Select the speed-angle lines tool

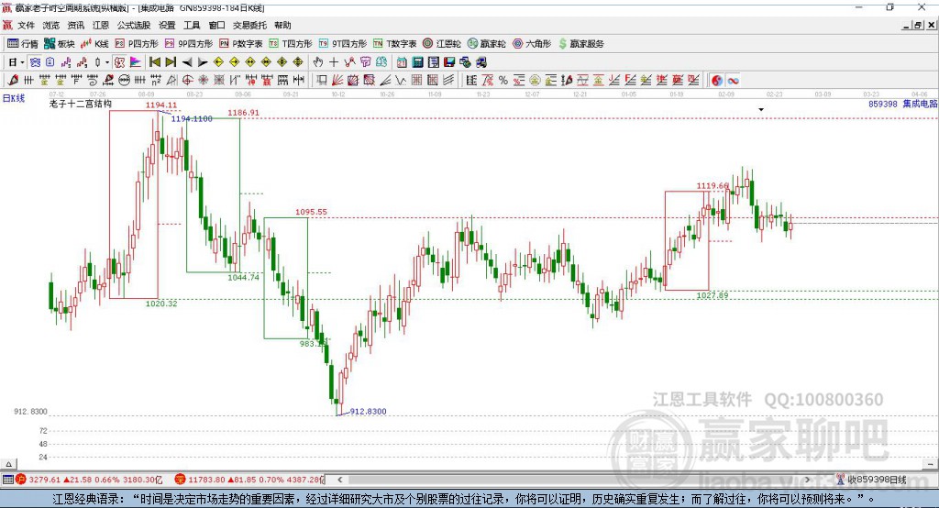[385, 81]
